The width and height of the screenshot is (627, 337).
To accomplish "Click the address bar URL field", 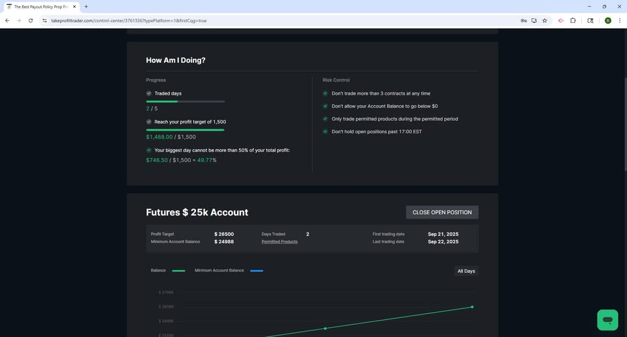I will click(280, 20).
